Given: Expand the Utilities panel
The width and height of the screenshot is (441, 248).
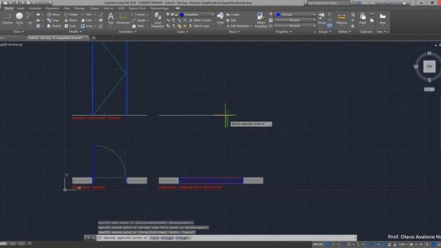Looking at the screenshot, I should click(345, 32).
